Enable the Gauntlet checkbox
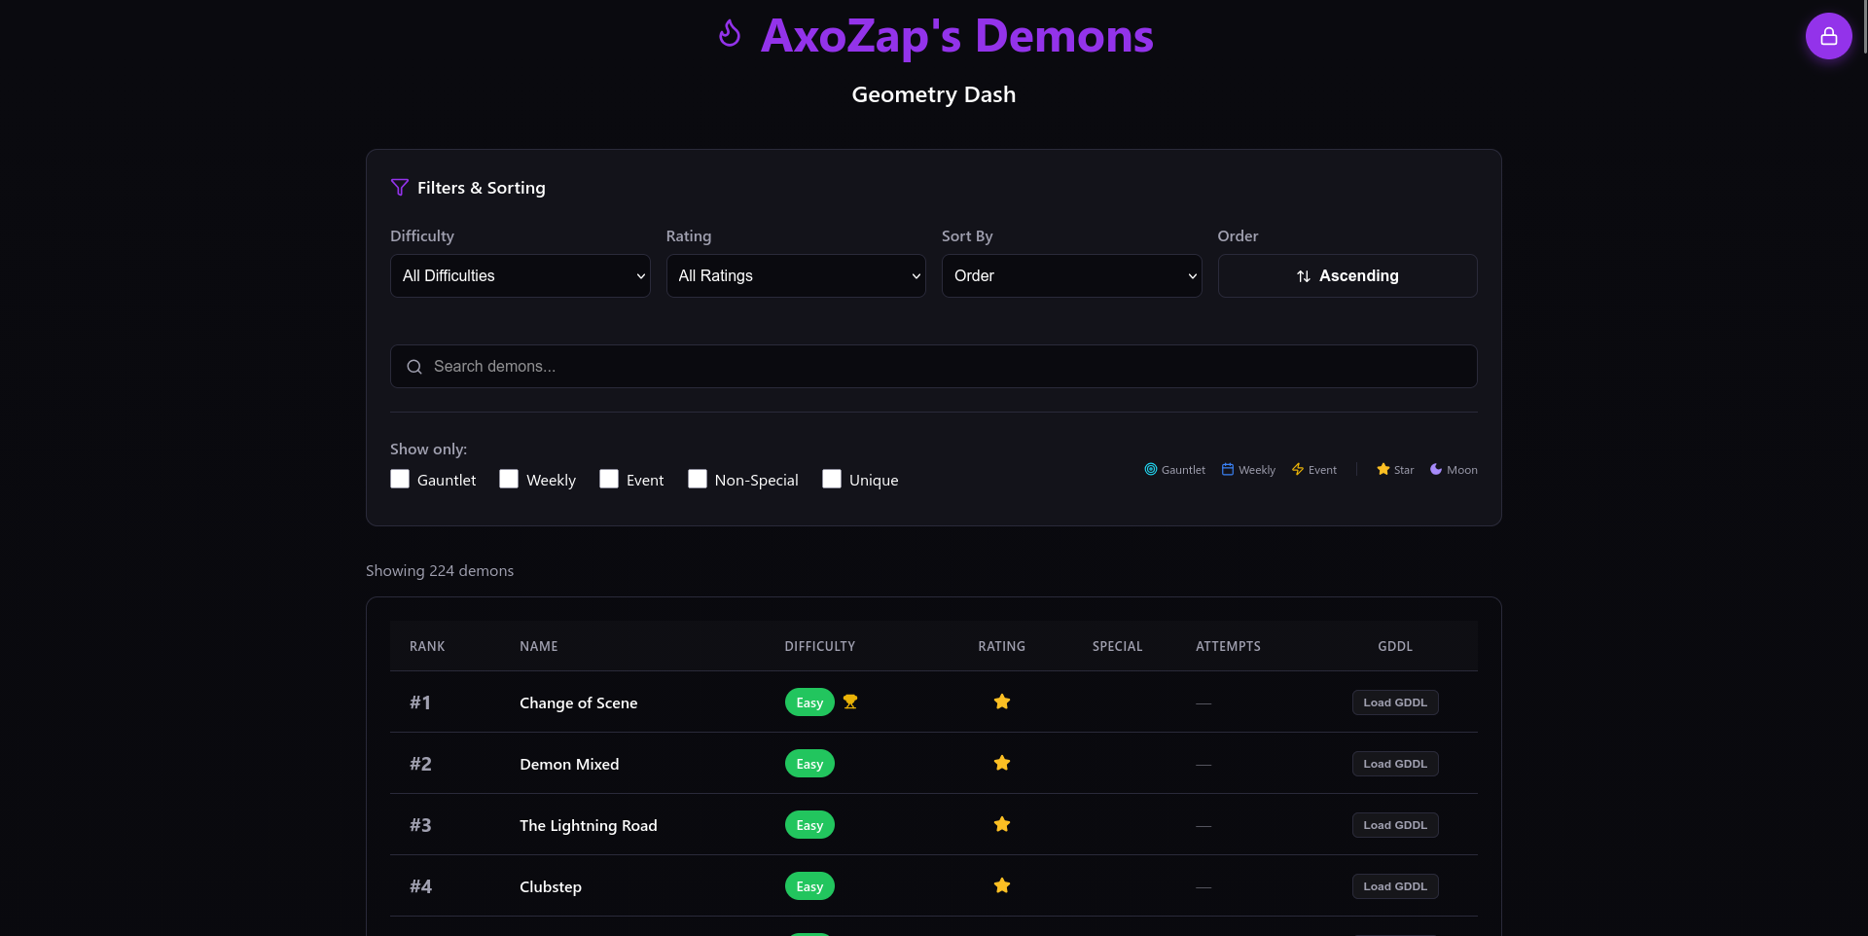1868x936 pixels. (400, 479)
